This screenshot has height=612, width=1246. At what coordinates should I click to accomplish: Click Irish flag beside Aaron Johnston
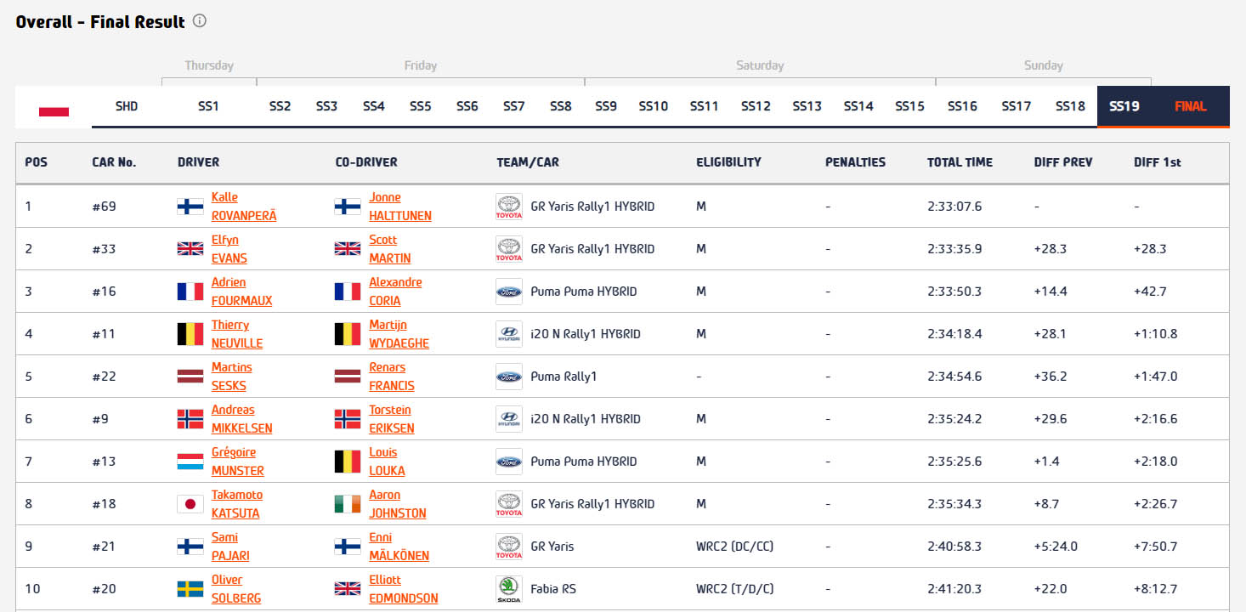(348, 504)
